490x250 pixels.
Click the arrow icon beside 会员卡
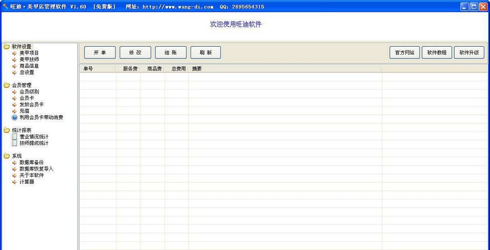14,98
